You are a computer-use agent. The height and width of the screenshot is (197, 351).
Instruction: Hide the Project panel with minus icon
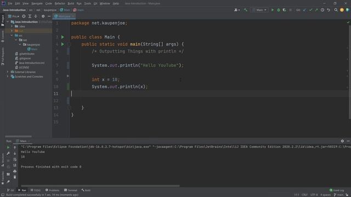pos(49,16)
